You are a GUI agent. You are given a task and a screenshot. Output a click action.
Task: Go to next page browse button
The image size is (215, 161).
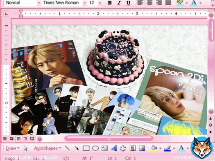(210, 132)
